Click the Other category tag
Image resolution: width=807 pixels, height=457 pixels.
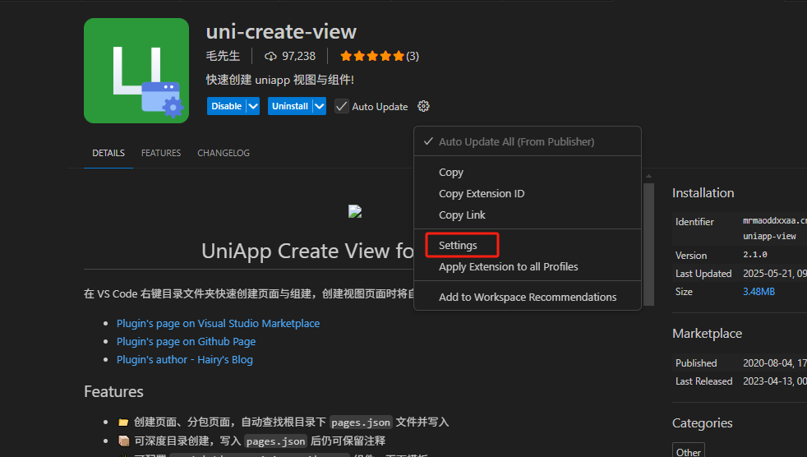coord(688,452)
